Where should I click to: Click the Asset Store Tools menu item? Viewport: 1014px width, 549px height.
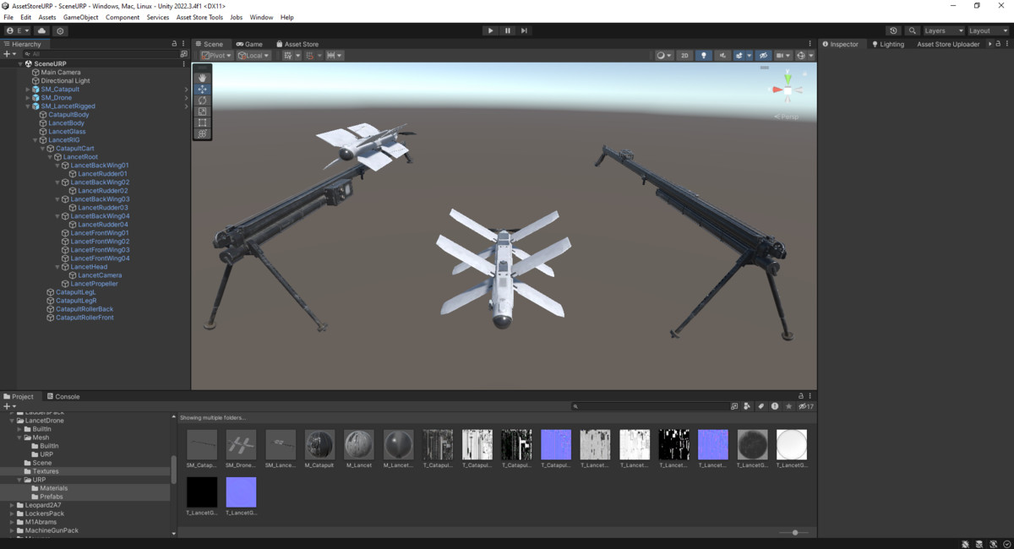point(199,16)
